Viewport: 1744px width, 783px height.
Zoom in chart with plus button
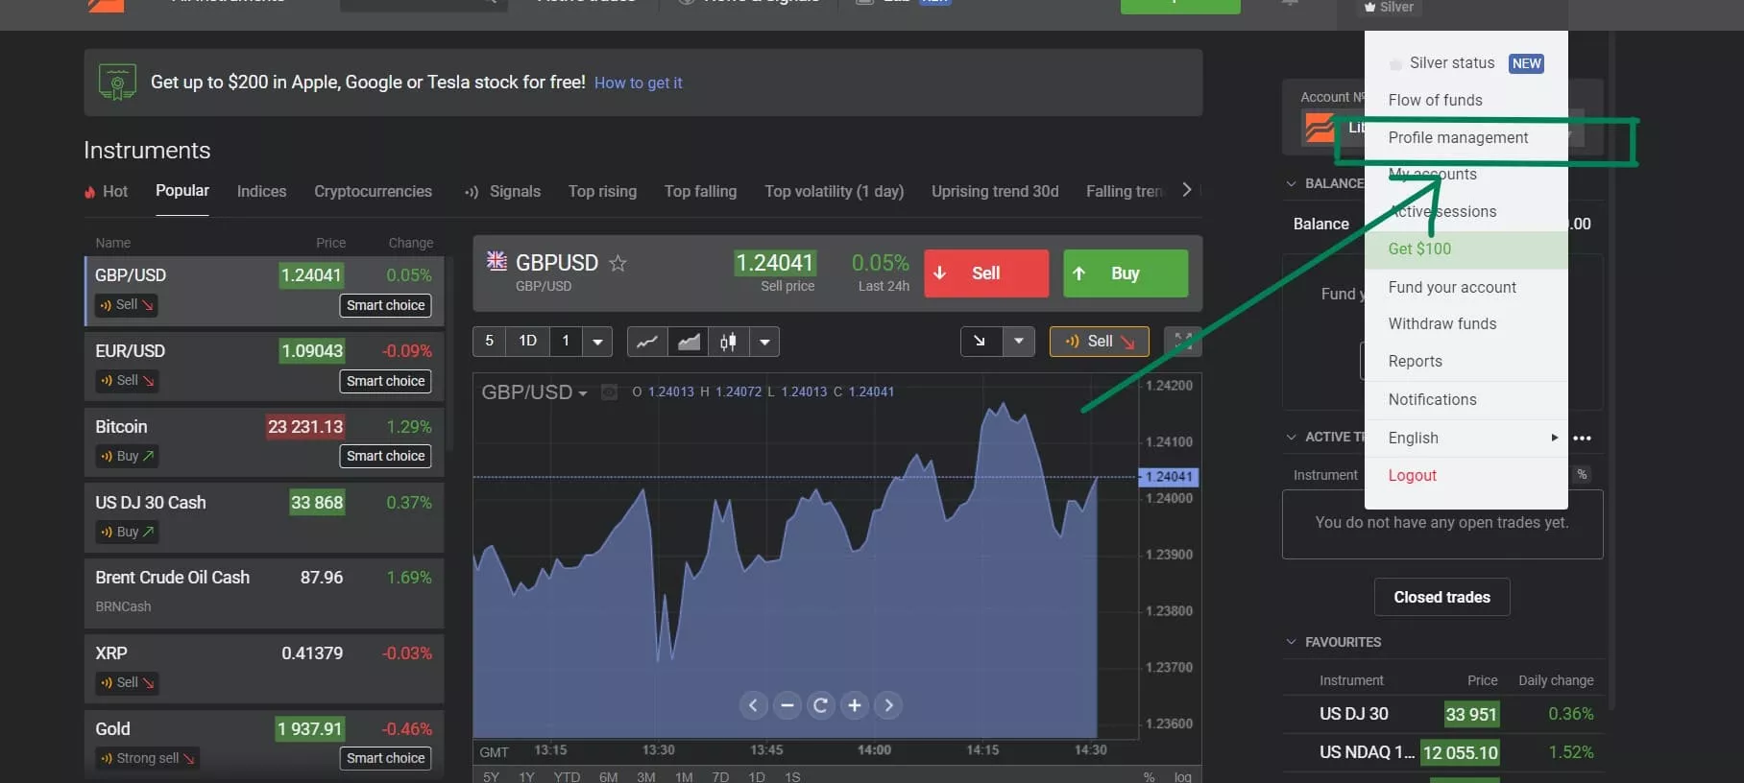855,705
